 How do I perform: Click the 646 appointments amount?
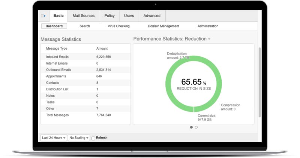(x=99, y=76)
